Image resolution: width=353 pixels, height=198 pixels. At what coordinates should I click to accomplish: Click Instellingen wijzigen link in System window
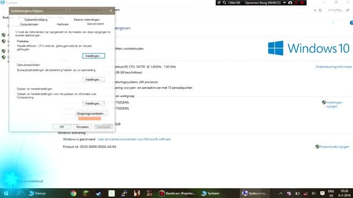[x=334, y=105]
